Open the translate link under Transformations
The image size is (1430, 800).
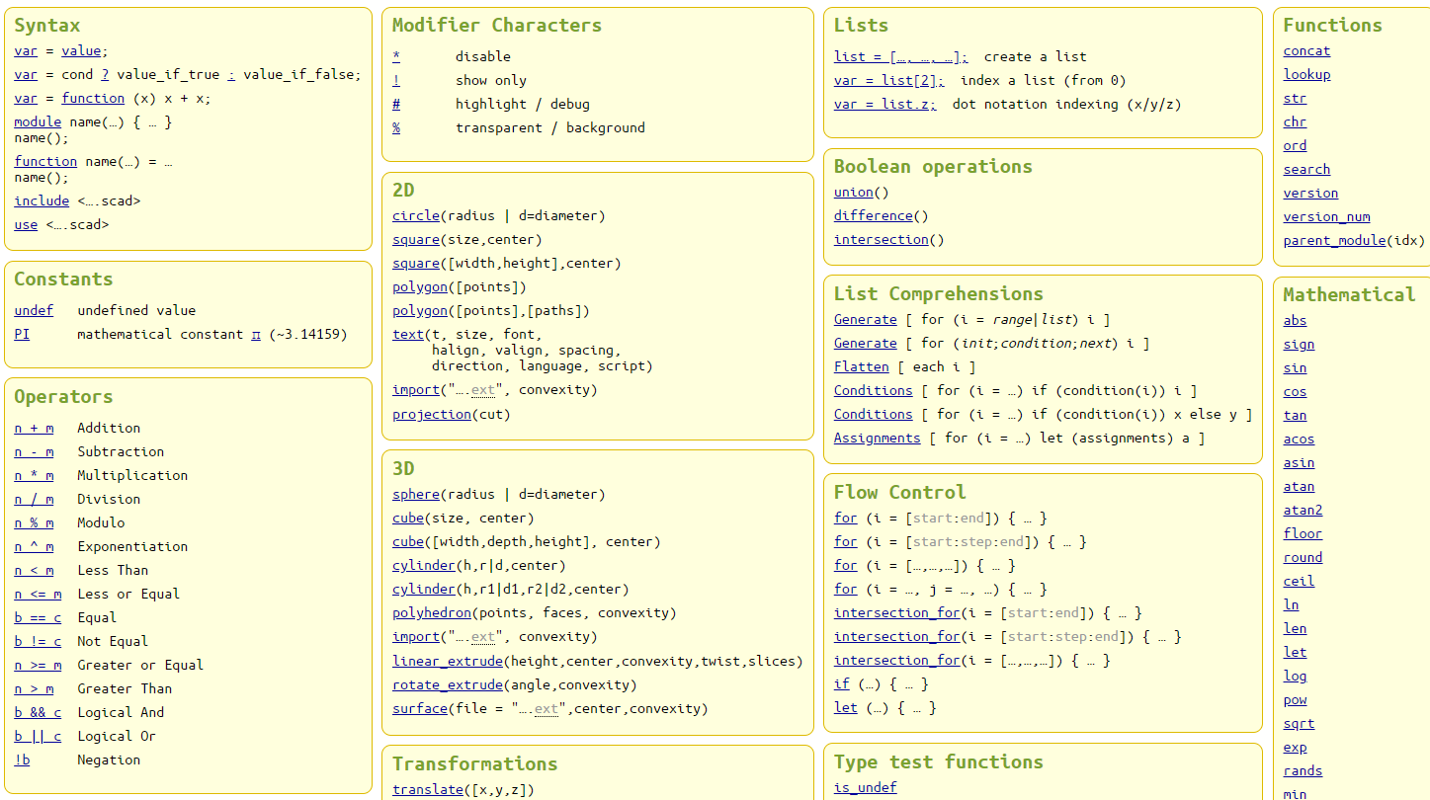(427, 790)
